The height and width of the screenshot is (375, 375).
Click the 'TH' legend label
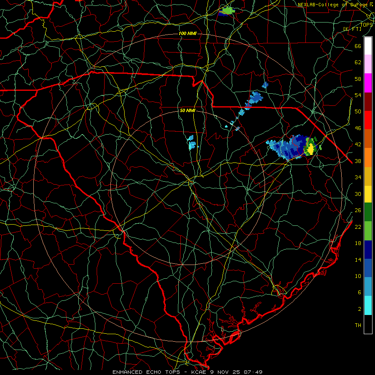358,325
